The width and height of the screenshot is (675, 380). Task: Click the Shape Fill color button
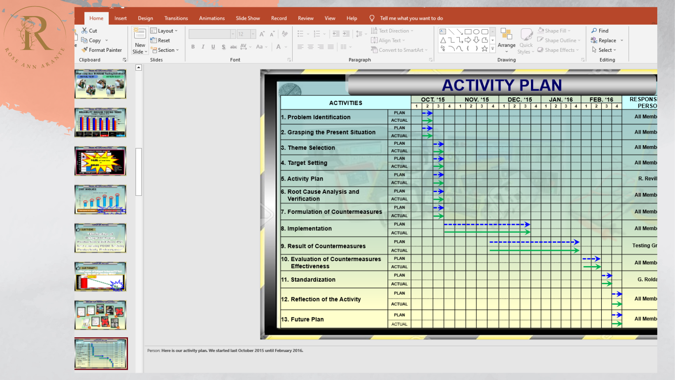(x=554, y=31)
